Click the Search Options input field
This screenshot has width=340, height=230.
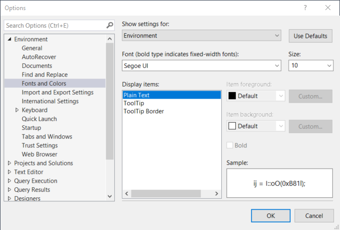click(x=55, y=25)
